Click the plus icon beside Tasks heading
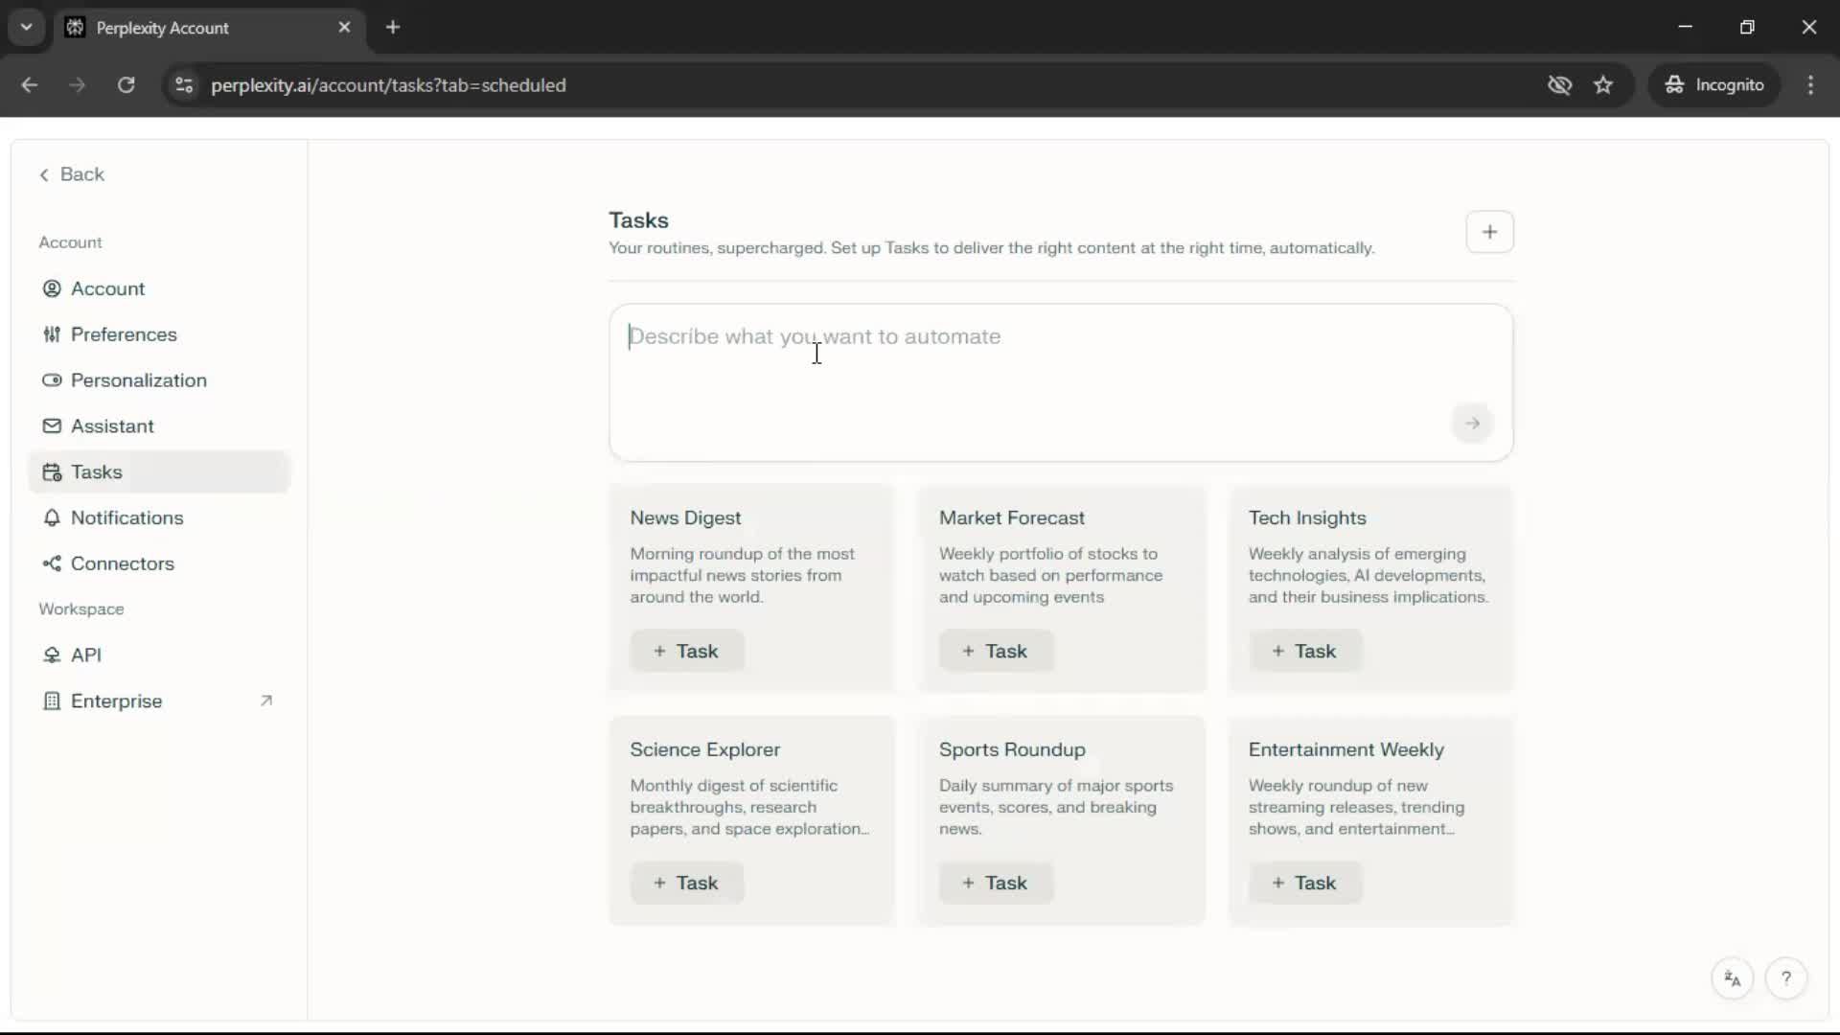Image resolution: width=1840 pixels, height=1035 pixels. pyautogui.click(x=1489, y=232)
